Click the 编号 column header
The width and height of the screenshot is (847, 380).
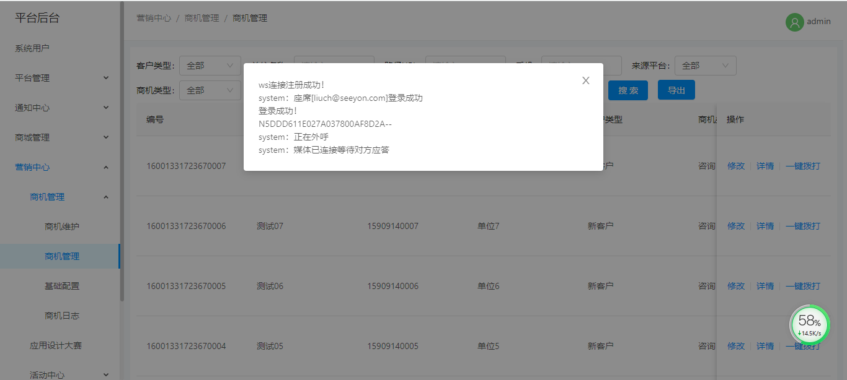click(x=155, y=119)
